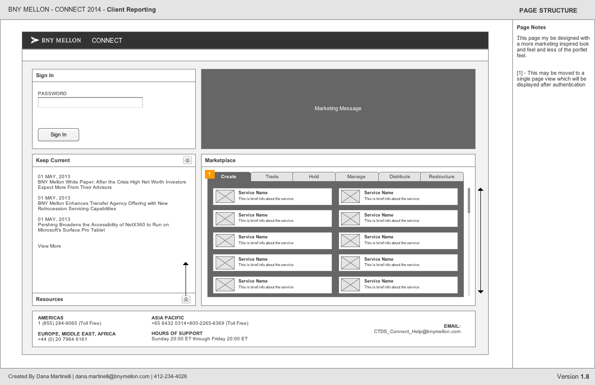The image size is (595, 385).
Task: Click fifth row right service image placeholder
Action: coord(350,285)
